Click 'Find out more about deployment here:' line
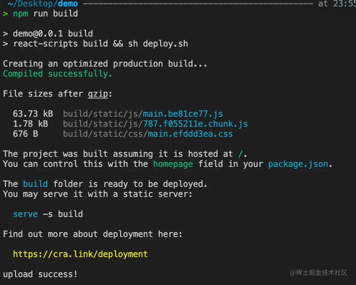This screenshot has height=285, width=356. pyautogui.click(x=93, y=234)
